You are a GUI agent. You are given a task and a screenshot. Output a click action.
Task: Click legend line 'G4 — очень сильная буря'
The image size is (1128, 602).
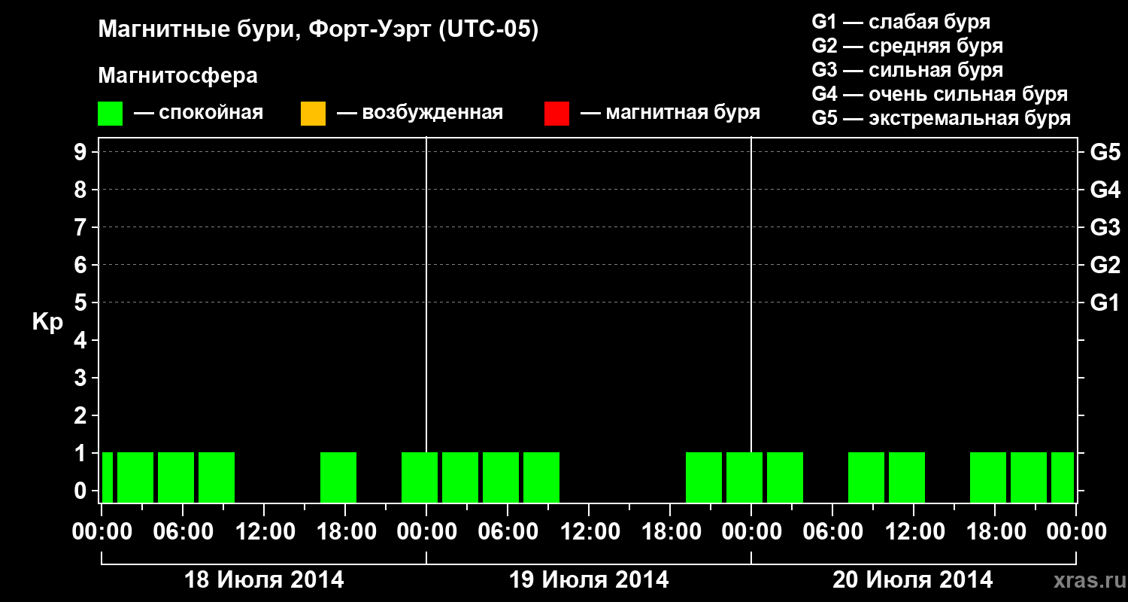[940, 94]
